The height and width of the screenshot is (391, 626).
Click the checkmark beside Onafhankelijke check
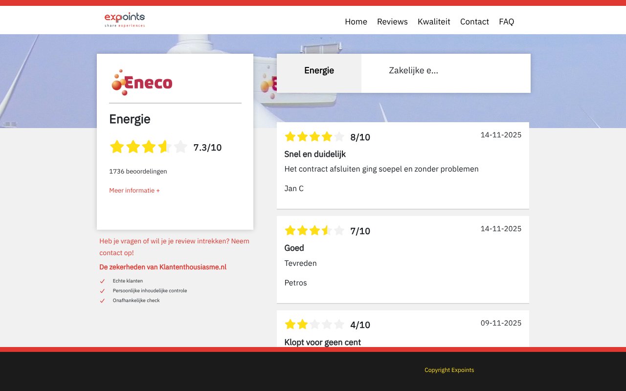[102, 301]
